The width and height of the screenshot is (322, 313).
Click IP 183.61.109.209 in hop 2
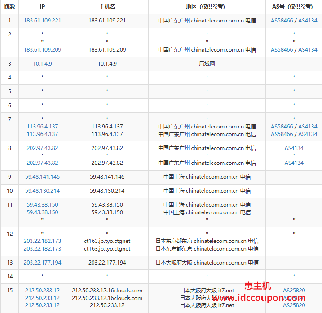click(x=42, y=50)
